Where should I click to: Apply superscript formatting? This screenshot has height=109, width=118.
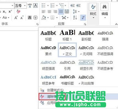pyautogui.click(x=10, y=12)
